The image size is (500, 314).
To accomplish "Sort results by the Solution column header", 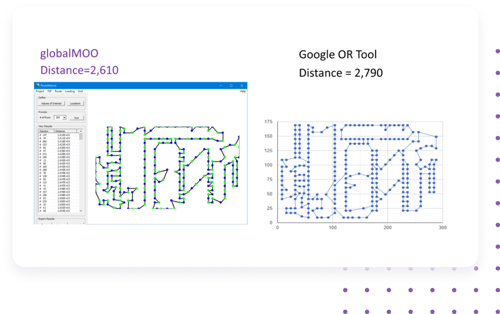I will click(46, 131).
